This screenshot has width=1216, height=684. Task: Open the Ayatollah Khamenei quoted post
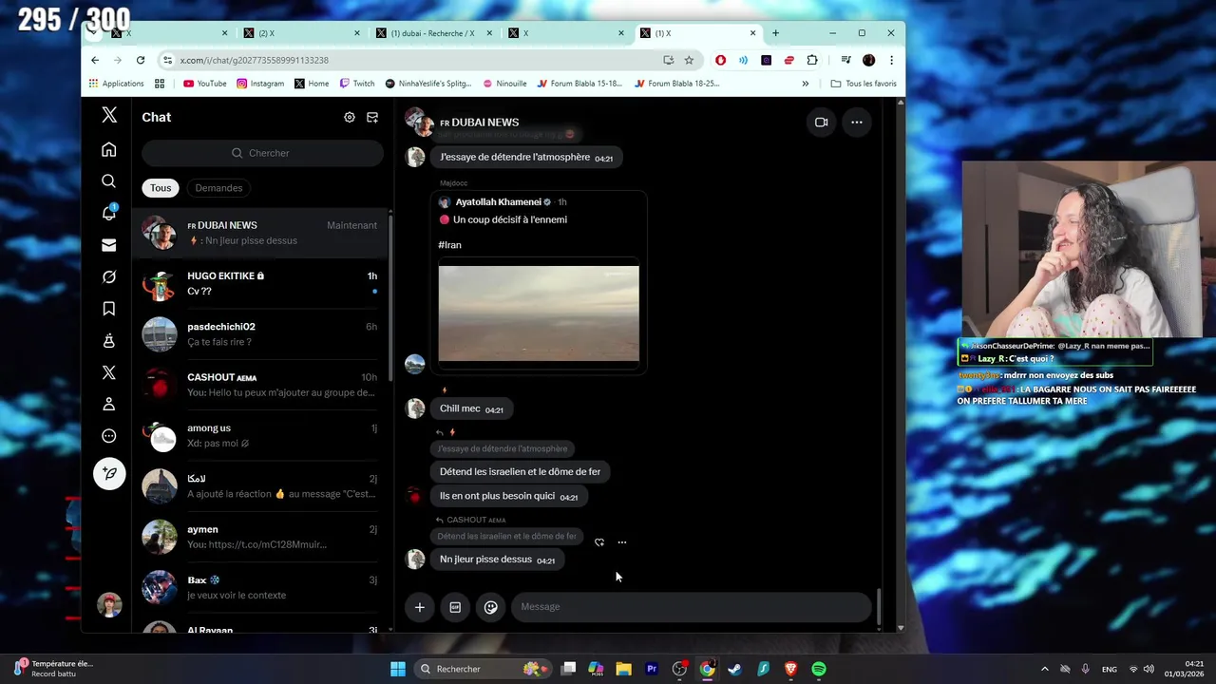(x=539, y=282)
